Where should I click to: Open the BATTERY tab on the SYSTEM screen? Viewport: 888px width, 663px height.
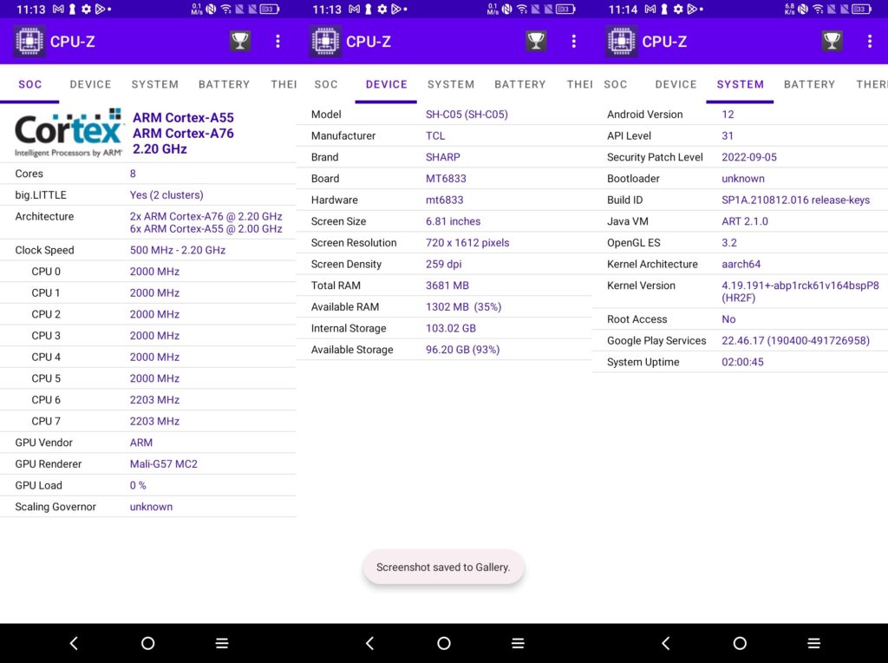[809, 84]
